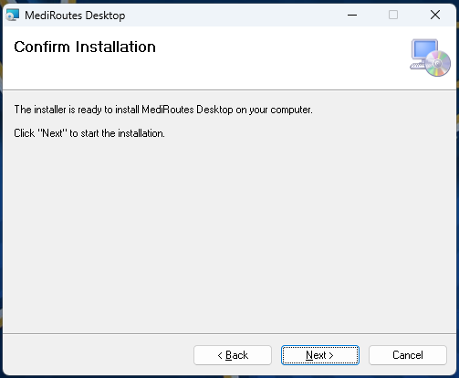Start installation with the Next button
The width and height of the screenshot is (459, 378).
(320, 355)
